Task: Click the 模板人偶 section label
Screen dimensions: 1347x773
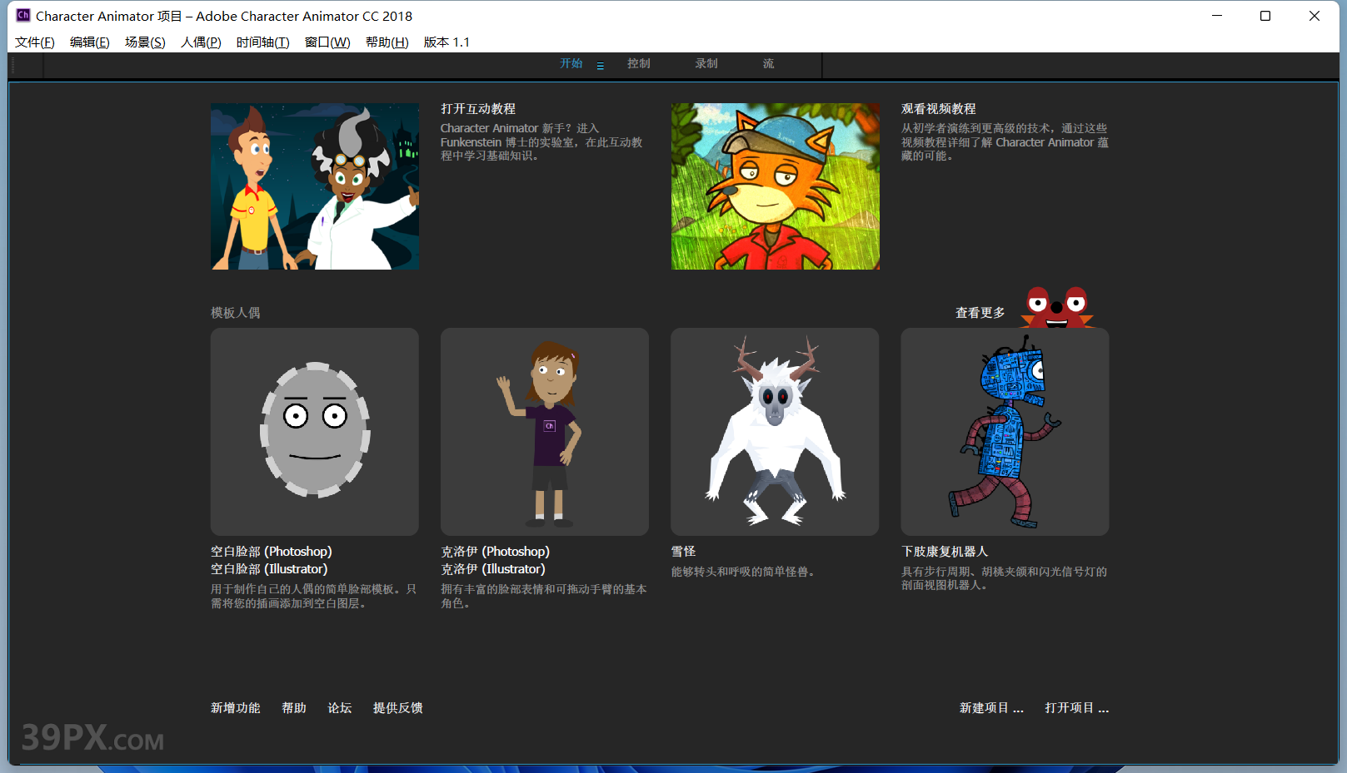Action: click(x=236, y=313)
